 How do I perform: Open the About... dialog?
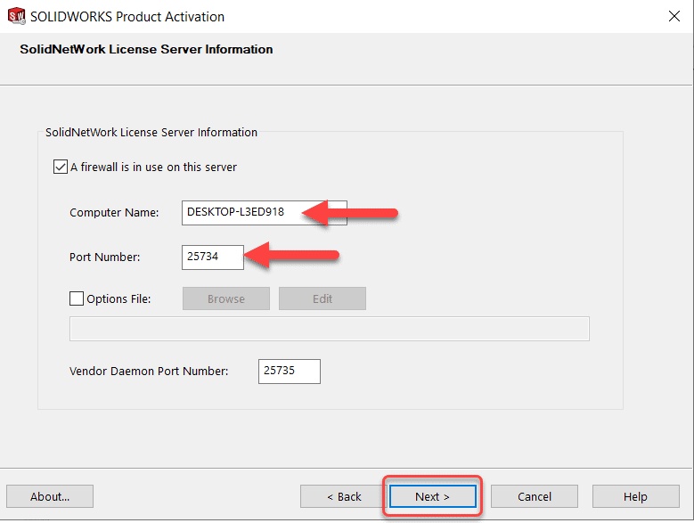click(50, 496)
